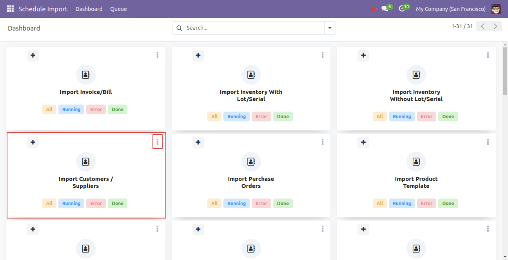The image size is (508, 260).
Task: Show All on Import Inventory Without Lot/Serial
Action: (380, 117)
